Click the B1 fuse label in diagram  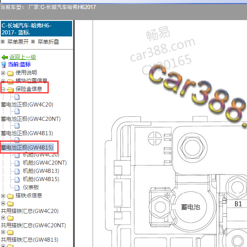[x=238, y=204]
